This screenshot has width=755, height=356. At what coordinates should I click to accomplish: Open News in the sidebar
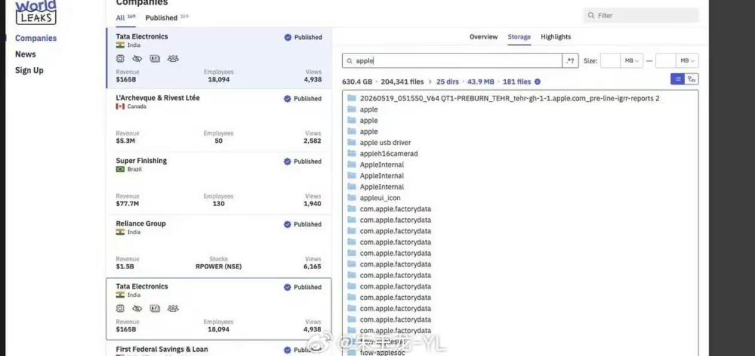26,55
